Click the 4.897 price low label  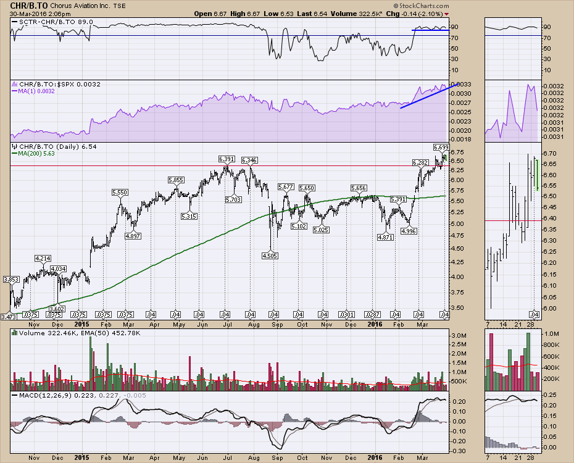click(x=133, y=236)
